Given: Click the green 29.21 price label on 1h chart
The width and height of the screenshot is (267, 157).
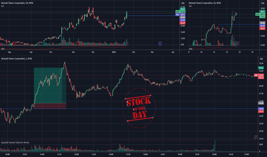Looking at the screenshot, I should 262,11.
